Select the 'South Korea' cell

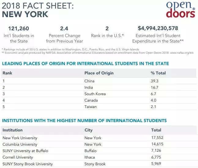click(x=95, y=94)
